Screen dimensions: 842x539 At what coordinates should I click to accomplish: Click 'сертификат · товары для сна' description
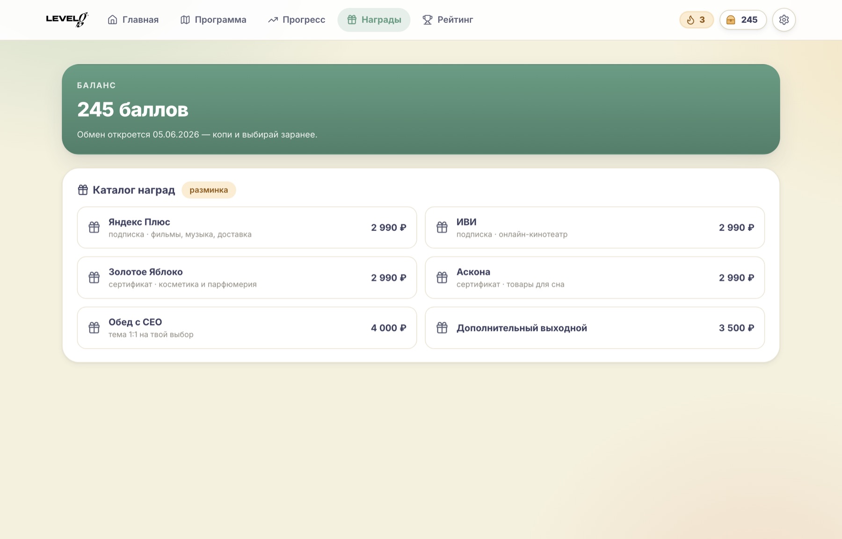[x=510, y=284]
